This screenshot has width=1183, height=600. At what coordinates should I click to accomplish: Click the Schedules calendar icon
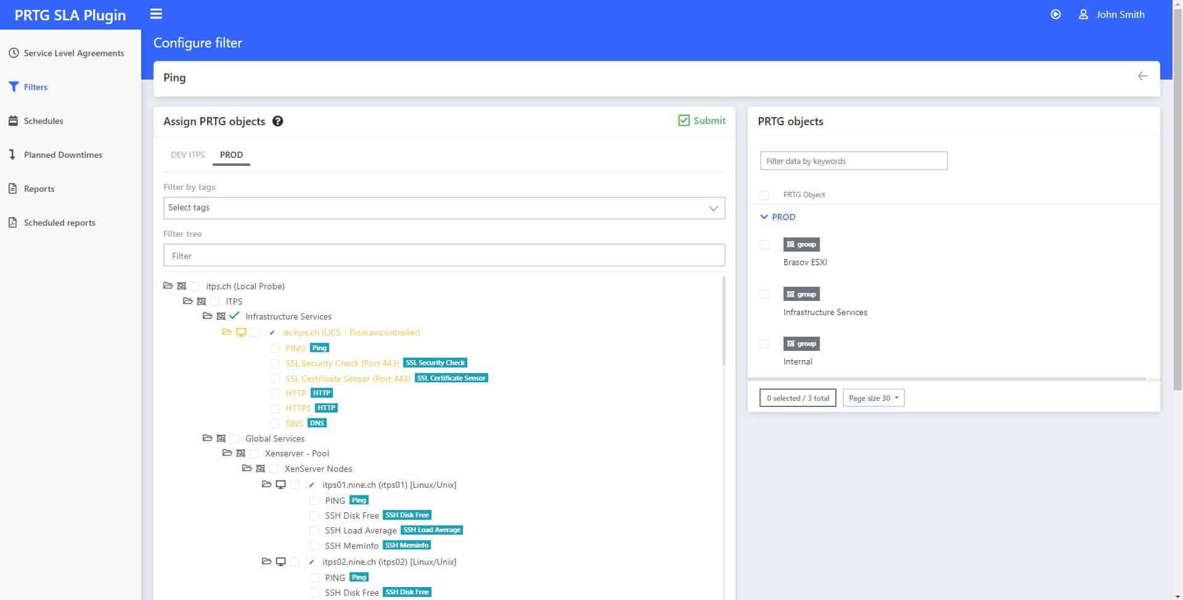click(x=14, y=121)
